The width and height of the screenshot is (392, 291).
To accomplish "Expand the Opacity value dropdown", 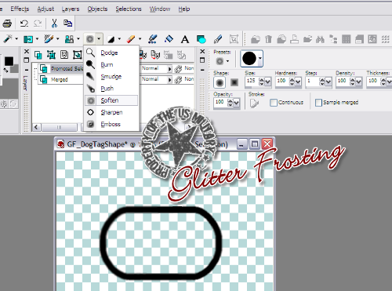I will click(x=236, y=103).
